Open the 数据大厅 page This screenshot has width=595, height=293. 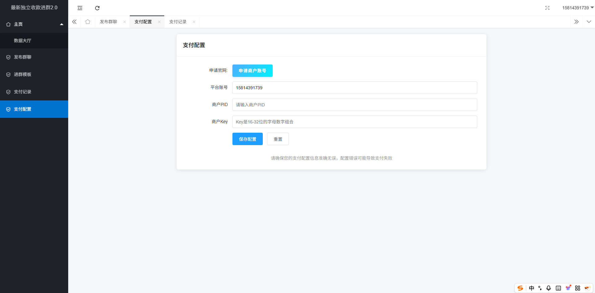click(x=22, y=41)
